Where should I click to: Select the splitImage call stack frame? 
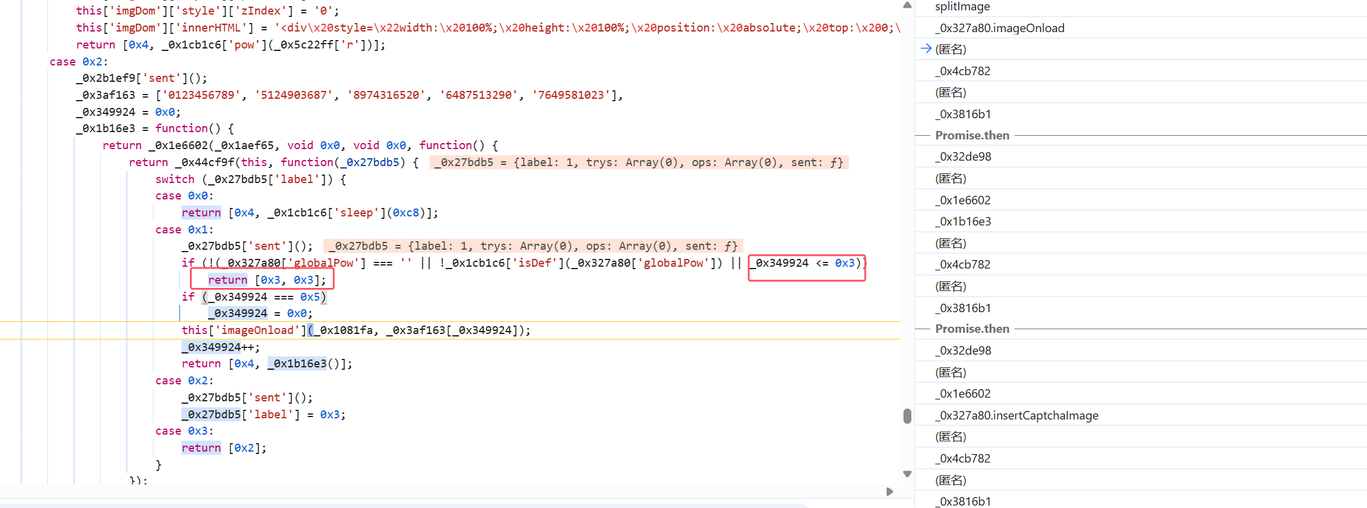coord(962,7)
